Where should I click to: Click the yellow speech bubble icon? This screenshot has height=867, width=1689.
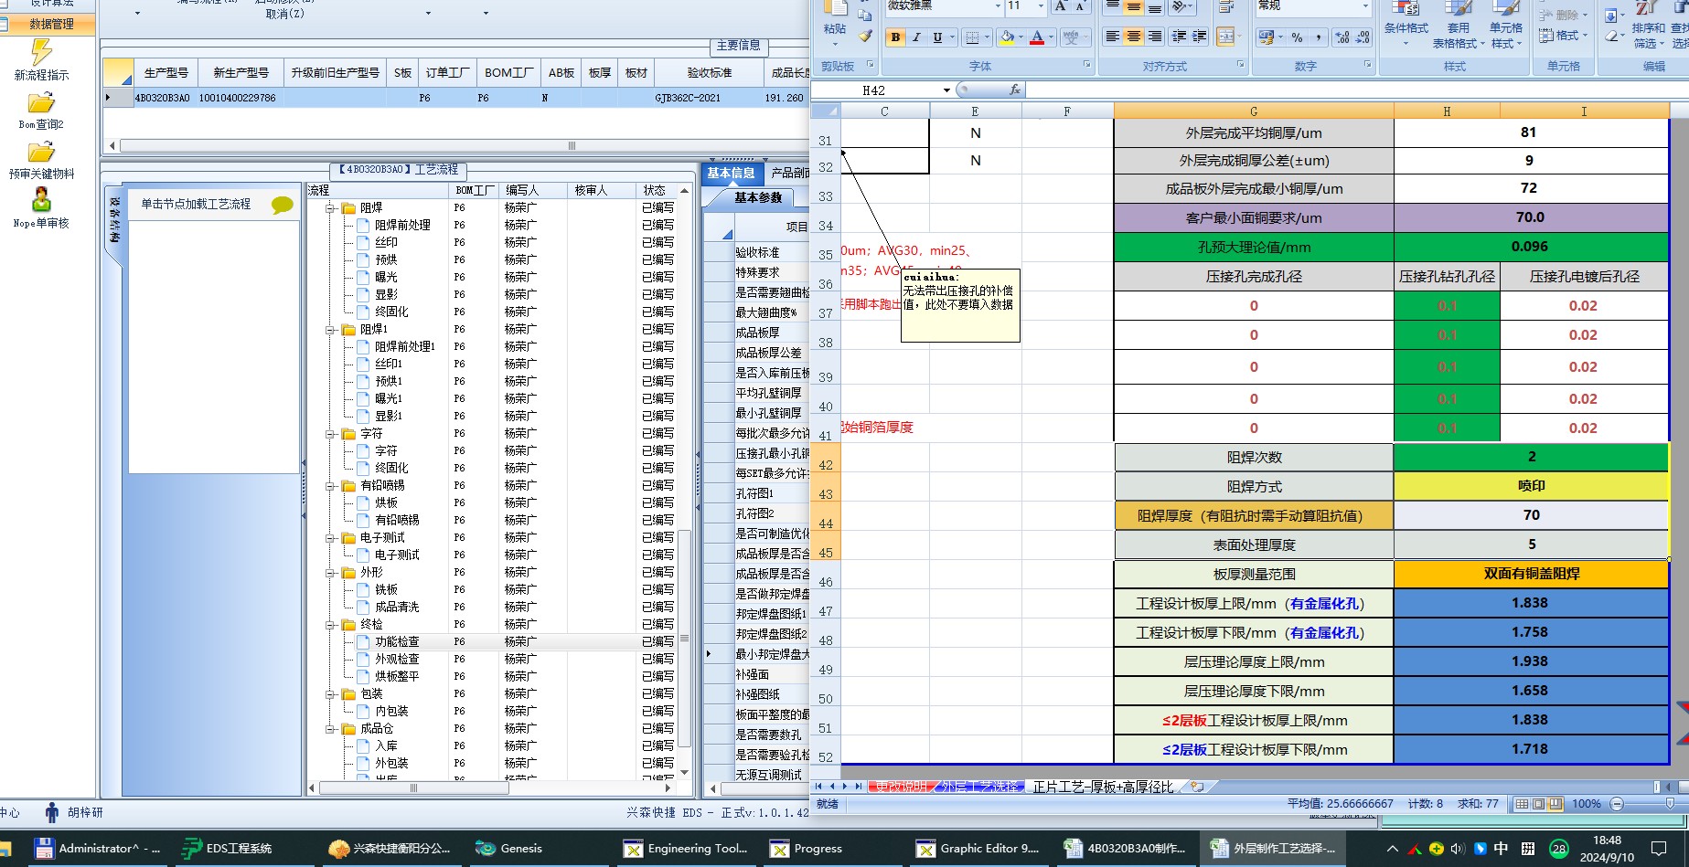283,205
